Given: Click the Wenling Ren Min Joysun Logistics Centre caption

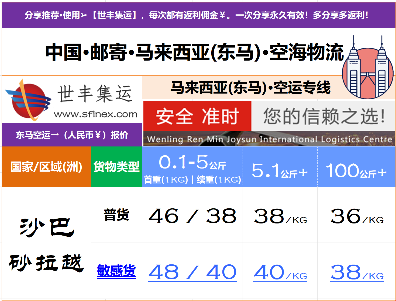Looking at the screenshot, I should click(269, 139).
